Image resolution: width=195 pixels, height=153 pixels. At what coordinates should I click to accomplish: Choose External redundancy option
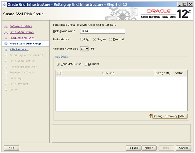[x=116, y=39]
